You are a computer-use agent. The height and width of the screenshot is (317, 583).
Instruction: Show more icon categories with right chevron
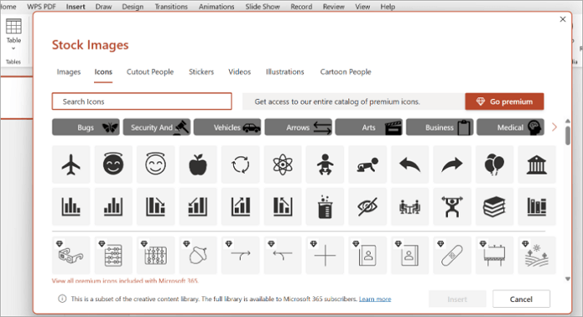[555, 127]
